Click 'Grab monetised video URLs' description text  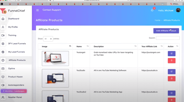[113, 54]
